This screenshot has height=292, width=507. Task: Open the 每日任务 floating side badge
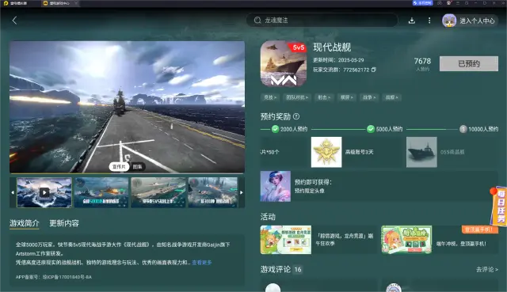coord(499,207)
